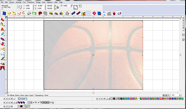Click the green Exit sign toolbar icon

tap(34, 13)
